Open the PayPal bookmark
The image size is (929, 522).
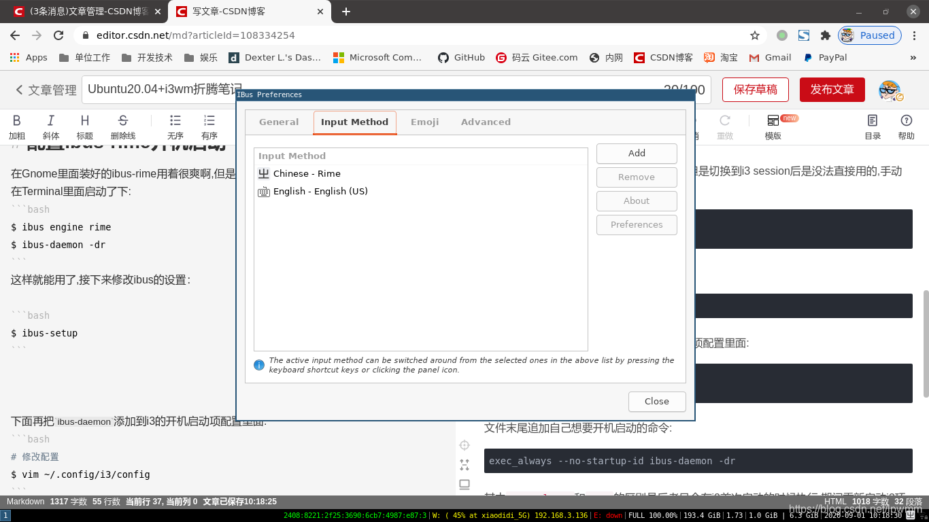824,58
